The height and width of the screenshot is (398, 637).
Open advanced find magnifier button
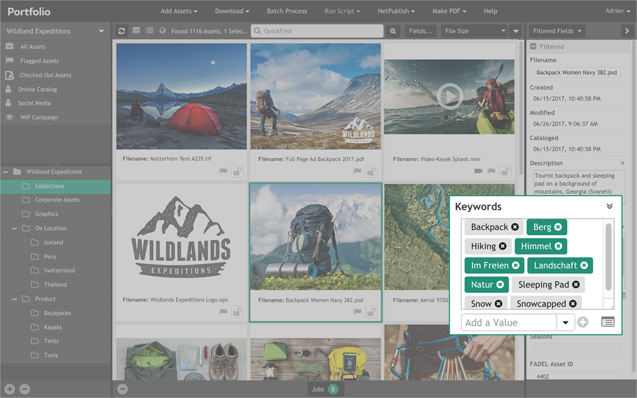(x=393, y=31)
